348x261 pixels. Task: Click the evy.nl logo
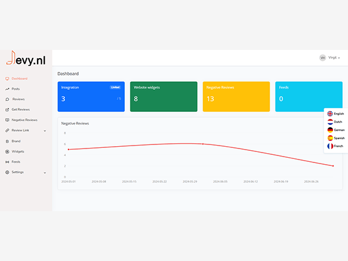[26, 59]
